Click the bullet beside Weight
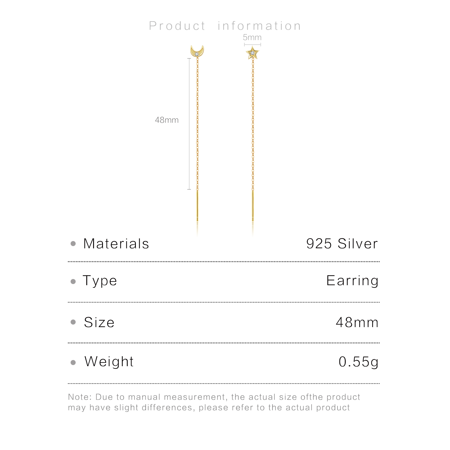The width and height of the screenshot is (450, 450). (x=73, y=362)
